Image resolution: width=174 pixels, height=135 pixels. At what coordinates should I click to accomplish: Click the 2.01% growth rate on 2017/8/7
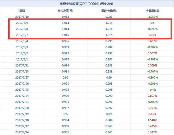click(152, 35)
